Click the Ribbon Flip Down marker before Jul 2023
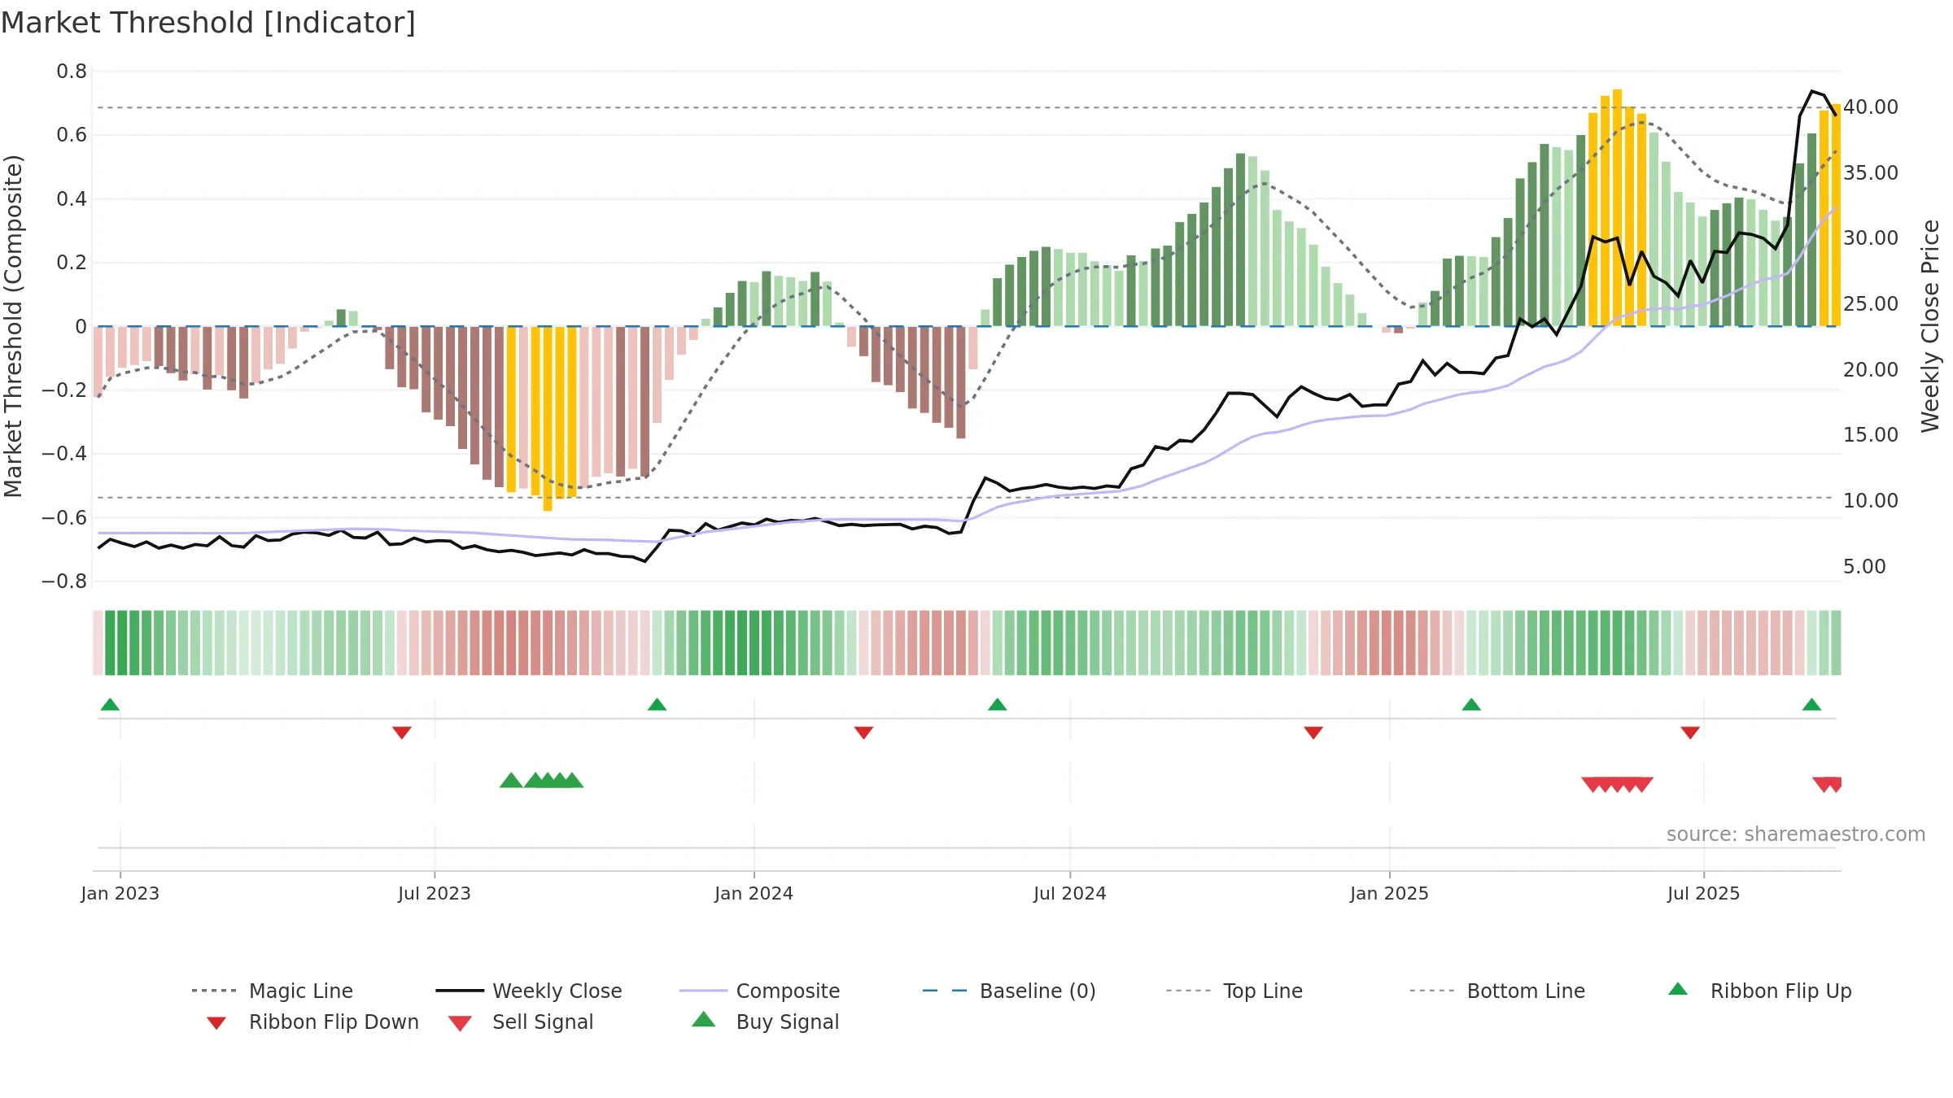 pos(402,733)
